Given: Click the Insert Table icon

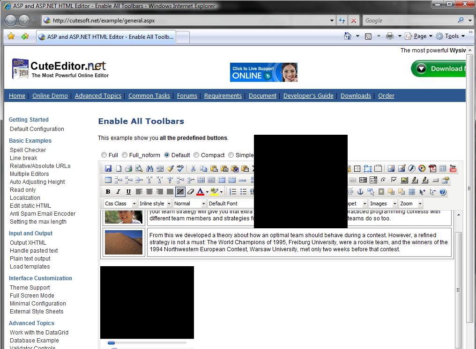Looking at the screenshot, I should point(108,180).
